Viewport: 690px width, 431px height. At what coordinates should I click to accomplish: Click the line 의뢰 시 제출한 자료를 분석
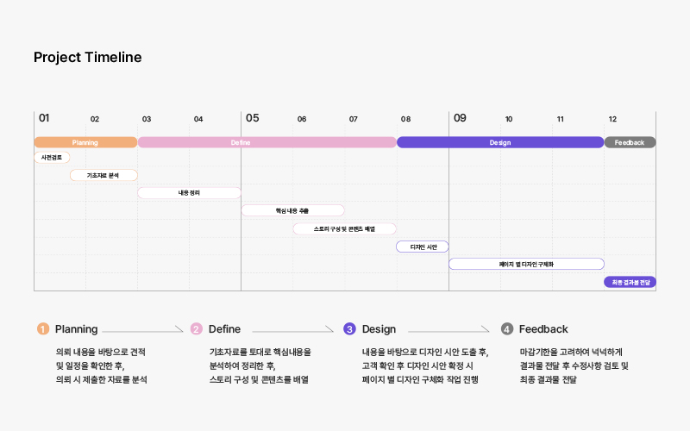click(101, 379)
